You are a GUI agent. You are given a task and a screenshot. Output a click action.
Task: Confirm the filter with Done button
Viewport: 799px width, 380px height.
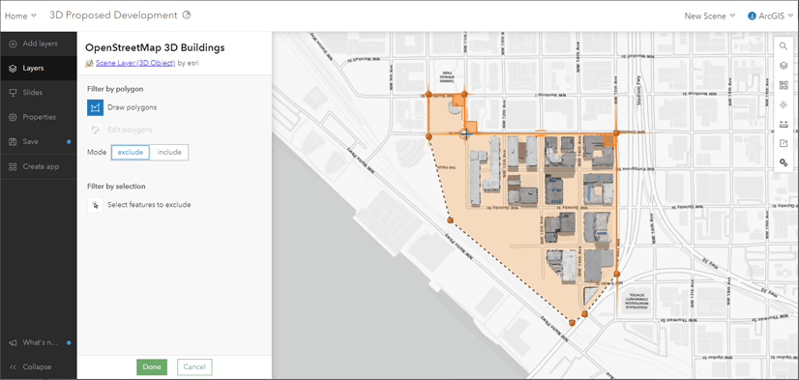[152, 366]
